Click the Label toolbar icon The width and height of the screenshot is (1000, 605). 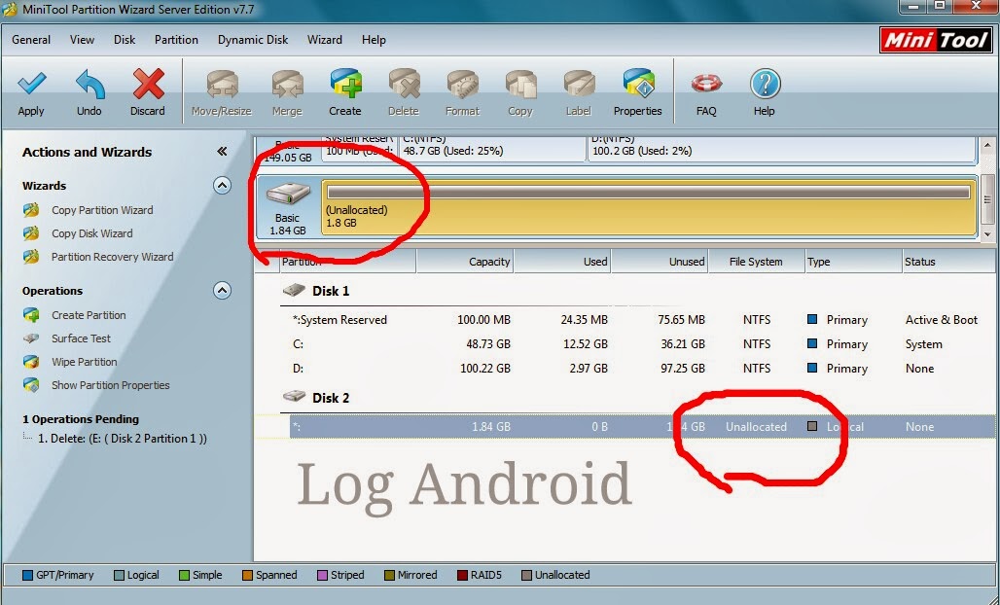(x=579, y=85)
